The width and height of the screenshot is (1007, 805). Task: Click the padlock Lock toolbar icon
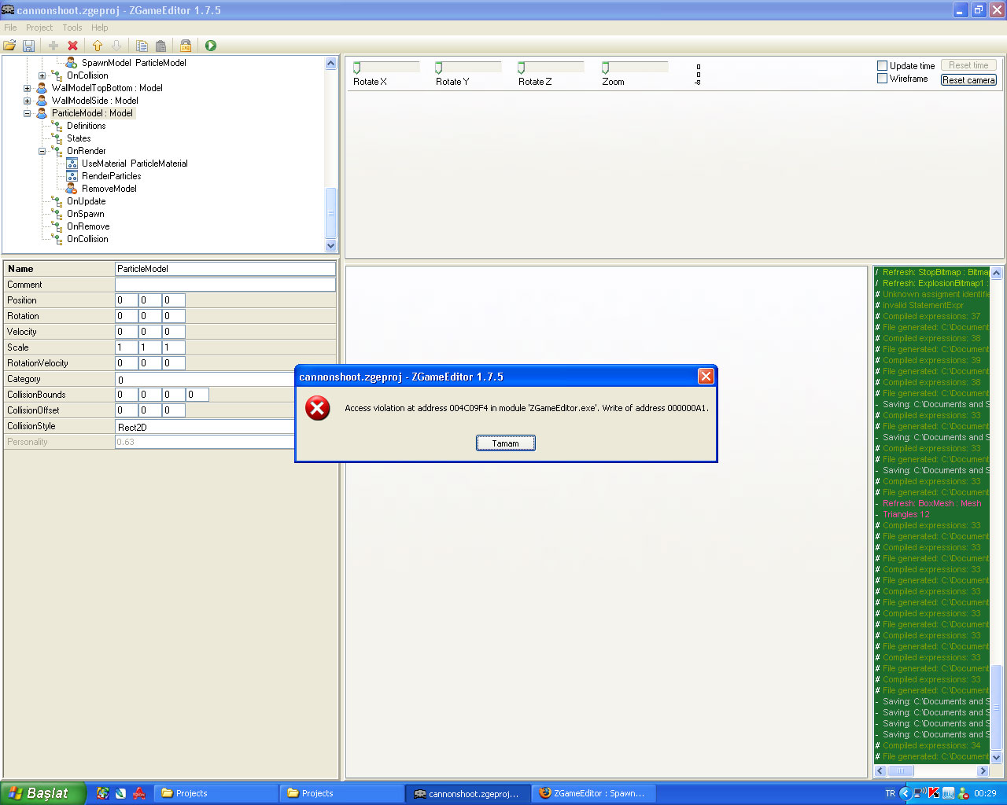[186, 46]
